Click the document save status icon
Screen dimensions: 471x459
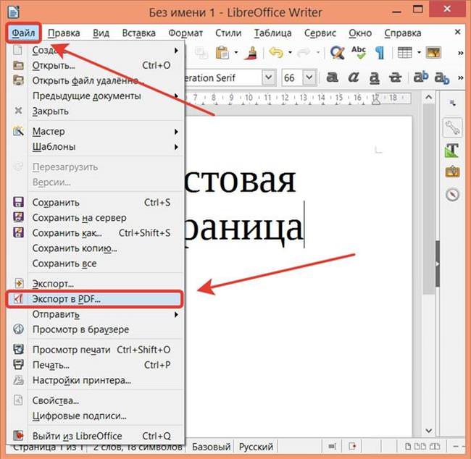pyautogui.click(x=352, y=447)
